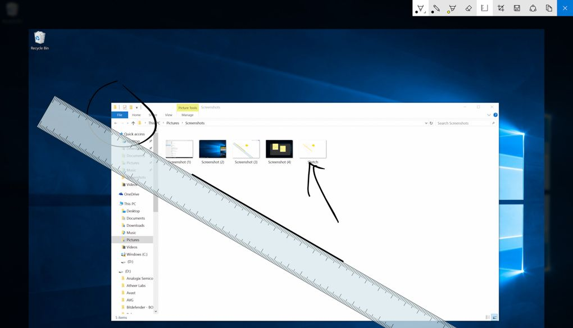Open Explorer help question mark
573x328 pixels.
[495, 115]
